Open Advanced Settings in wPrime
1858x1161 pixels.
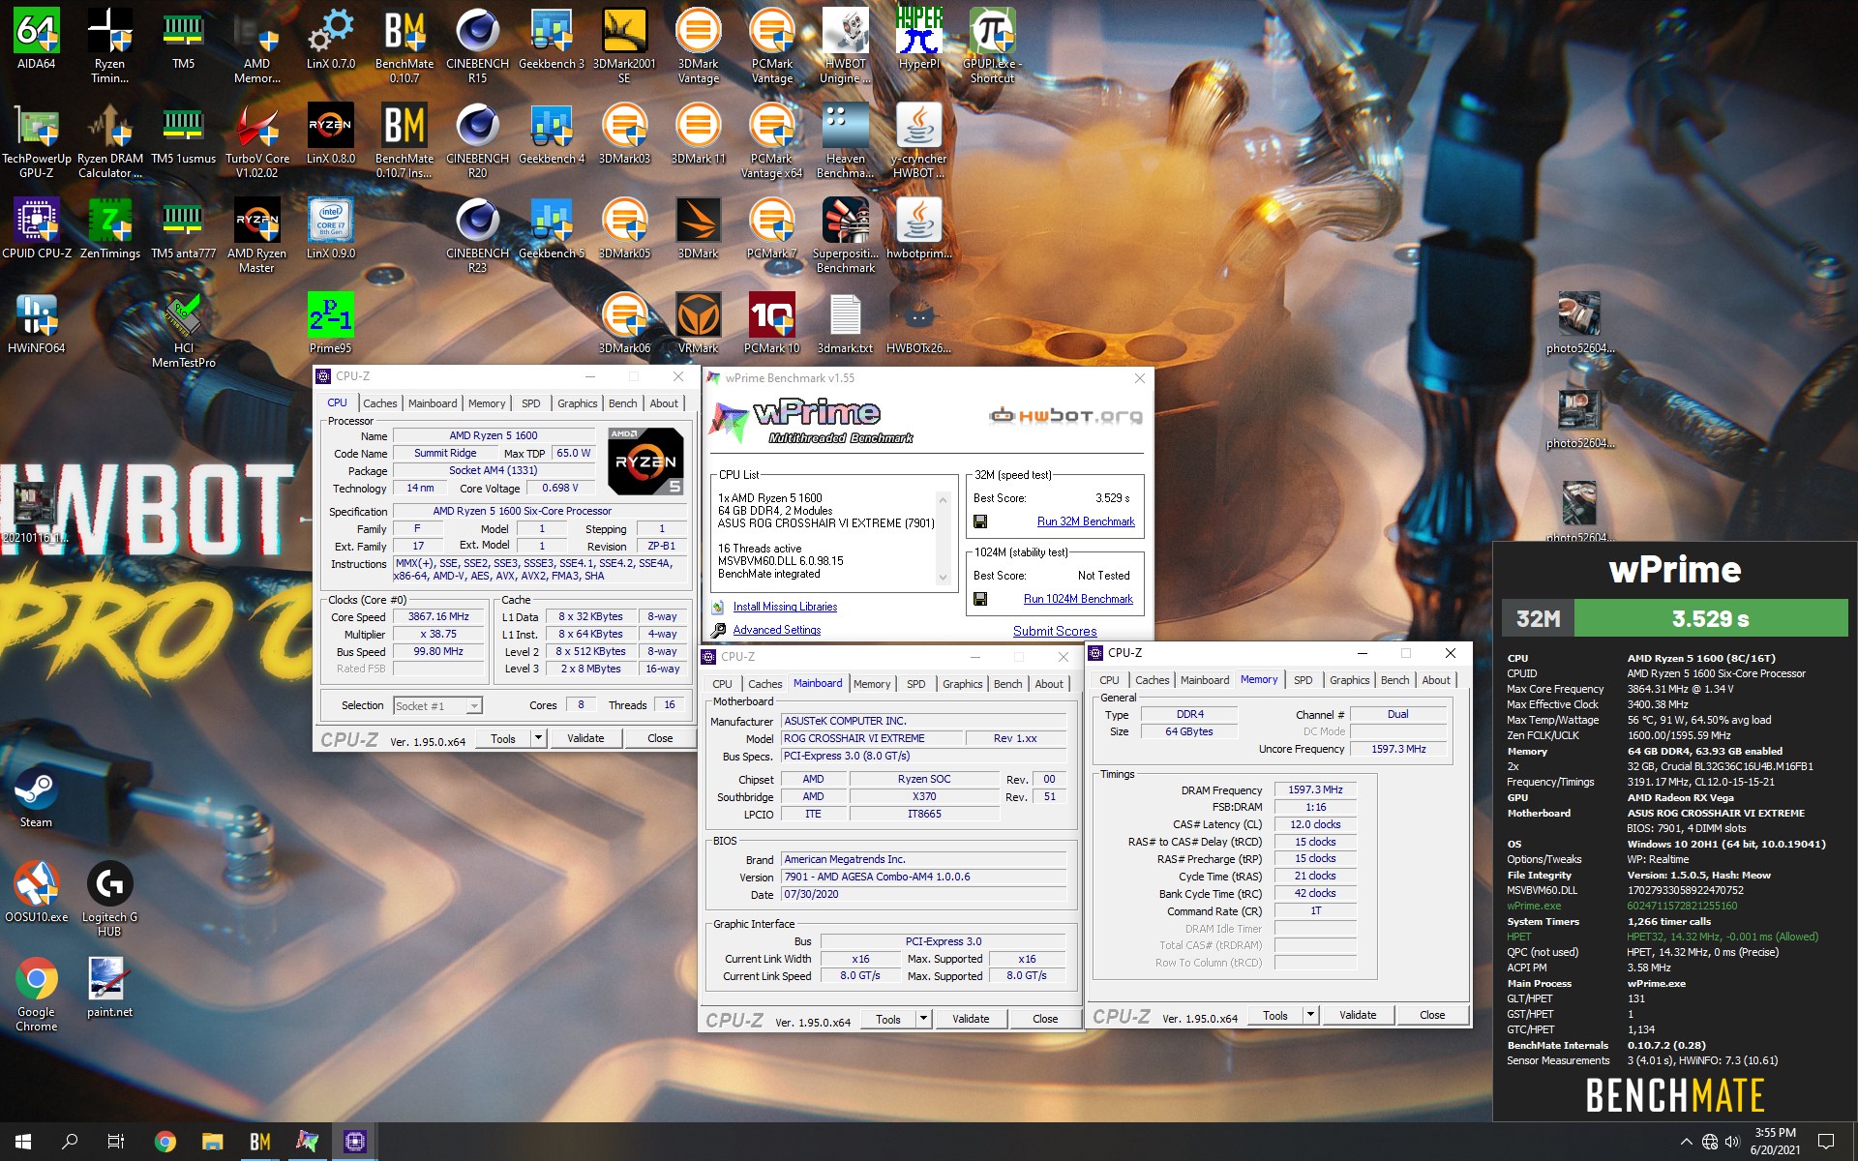776,630
